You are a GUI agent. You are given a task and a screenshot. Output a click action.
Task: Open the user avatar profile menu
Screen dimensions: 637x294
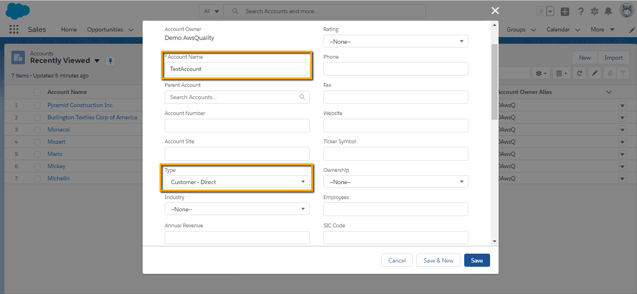coord(626,11)
